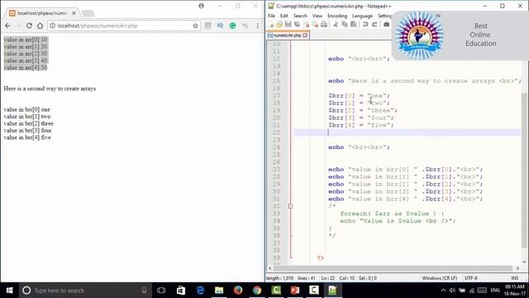529x298 pixels.
Task: Click the Chrome profile avatar icon
Action: click(202, 6)
